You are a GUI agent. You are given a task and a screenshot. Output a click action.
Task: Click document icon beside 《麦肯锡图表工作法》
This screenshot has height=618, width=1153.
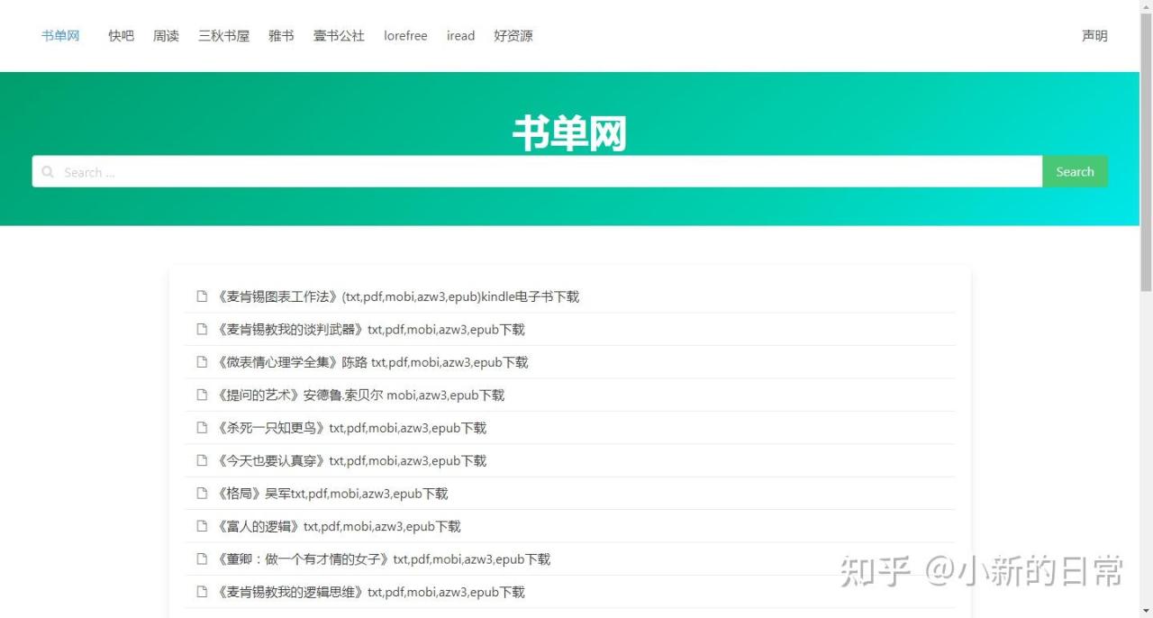coord(203,296)
